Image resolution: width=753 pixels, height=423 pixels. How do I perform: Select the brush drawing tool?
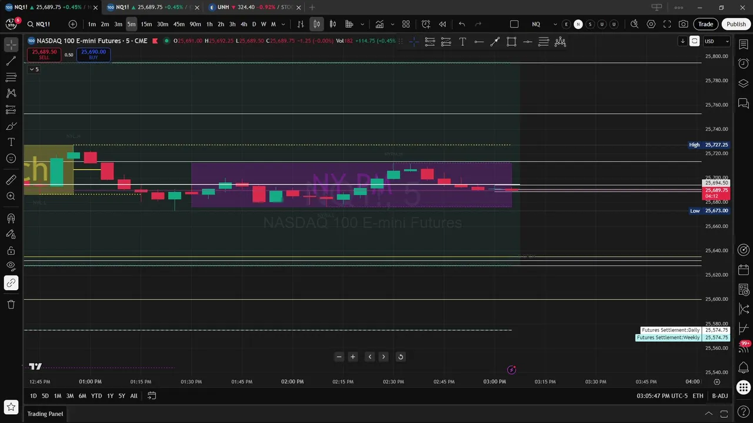[11, 126]
